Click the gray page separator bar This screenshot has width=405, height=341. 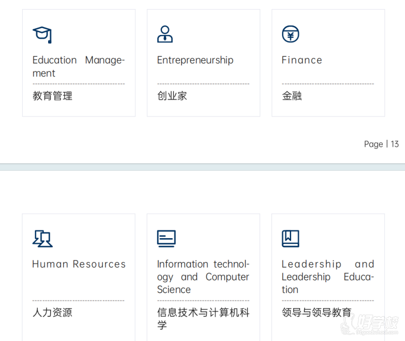[x=202, y=167]
